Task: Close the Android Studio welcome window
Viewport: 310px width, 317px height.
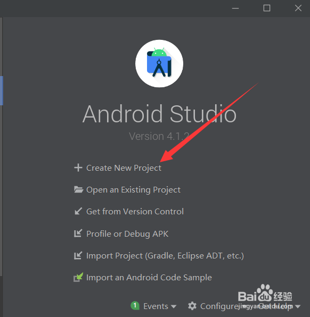Action: (x=298, y=9)
